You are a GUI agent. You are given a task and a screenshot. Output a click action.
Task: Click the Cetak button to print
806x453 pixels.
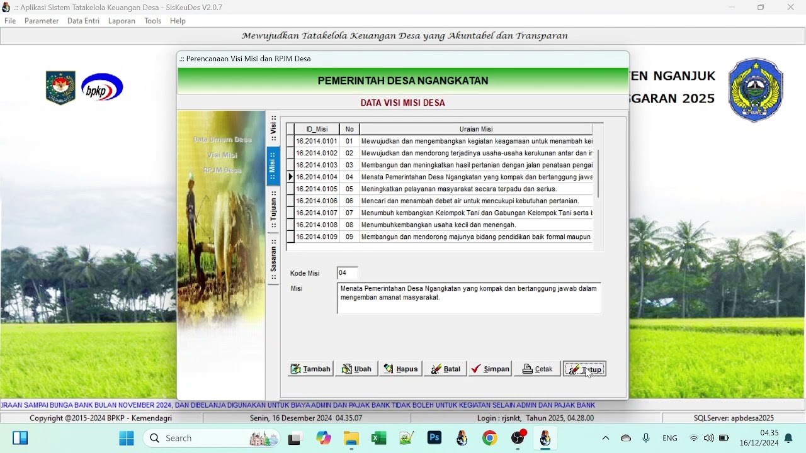(538, 369)
